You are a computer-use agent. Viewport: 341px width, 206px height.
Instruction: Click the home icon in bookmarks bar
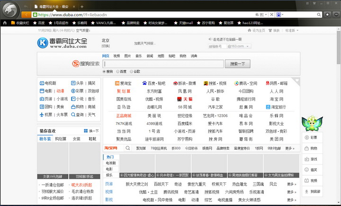[x=5, y=23]
